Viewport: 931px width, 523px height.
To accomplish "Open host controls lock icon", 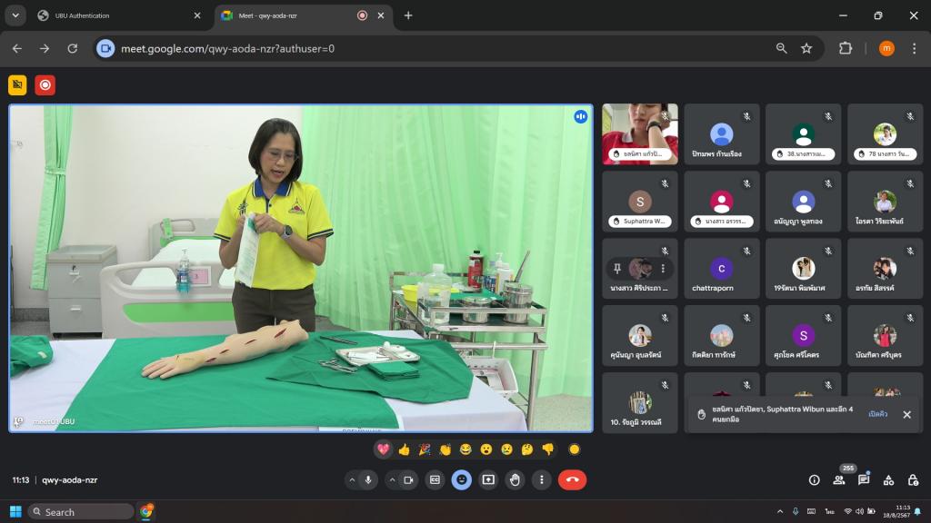I will click(913, 480).
